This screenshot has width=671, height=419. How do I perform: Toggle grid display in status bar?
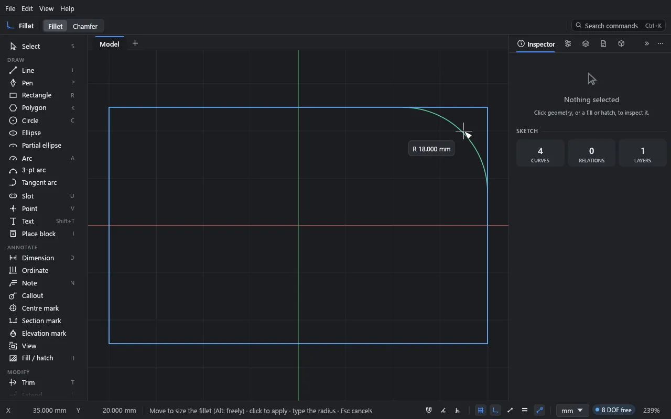[x=481, y=411]
